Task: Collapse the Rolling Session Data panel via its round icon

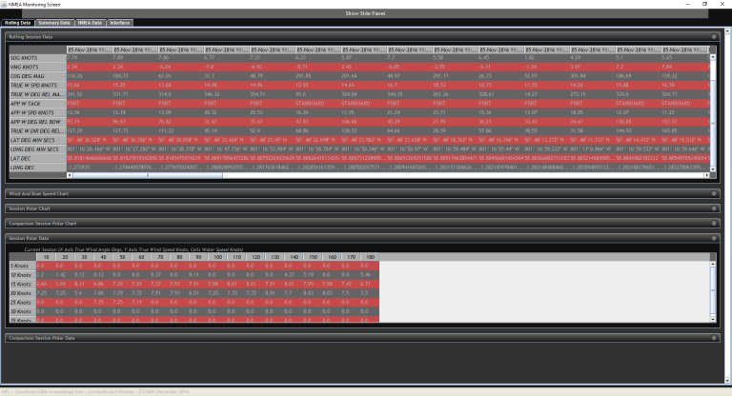Action: (714, 36)
